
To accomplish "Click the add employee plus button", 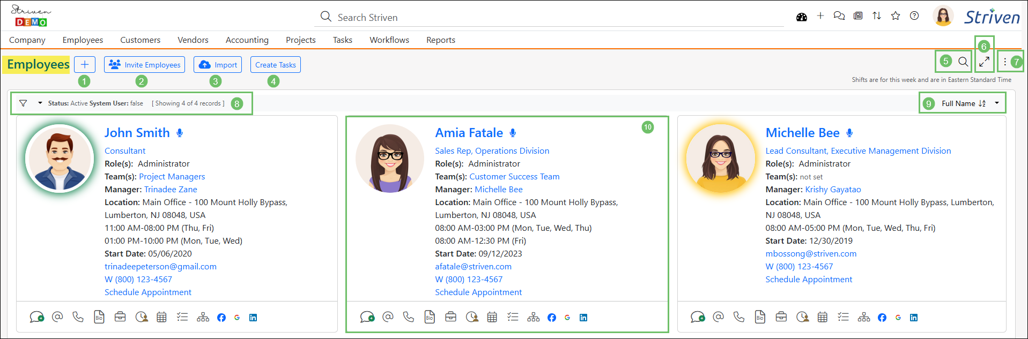I will click(85, 65).
